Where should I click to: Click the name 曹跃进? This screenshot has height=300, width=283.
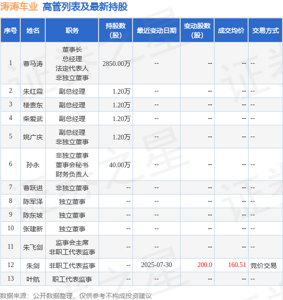(x=33, y=188)
